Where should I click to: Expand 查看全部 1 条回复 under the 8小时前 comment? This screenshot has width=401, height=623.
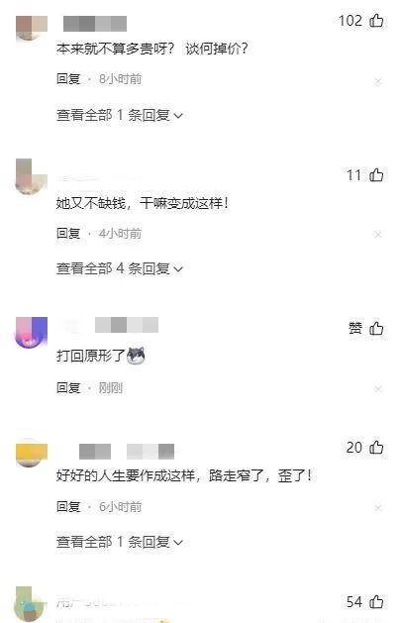coord(119,115)
